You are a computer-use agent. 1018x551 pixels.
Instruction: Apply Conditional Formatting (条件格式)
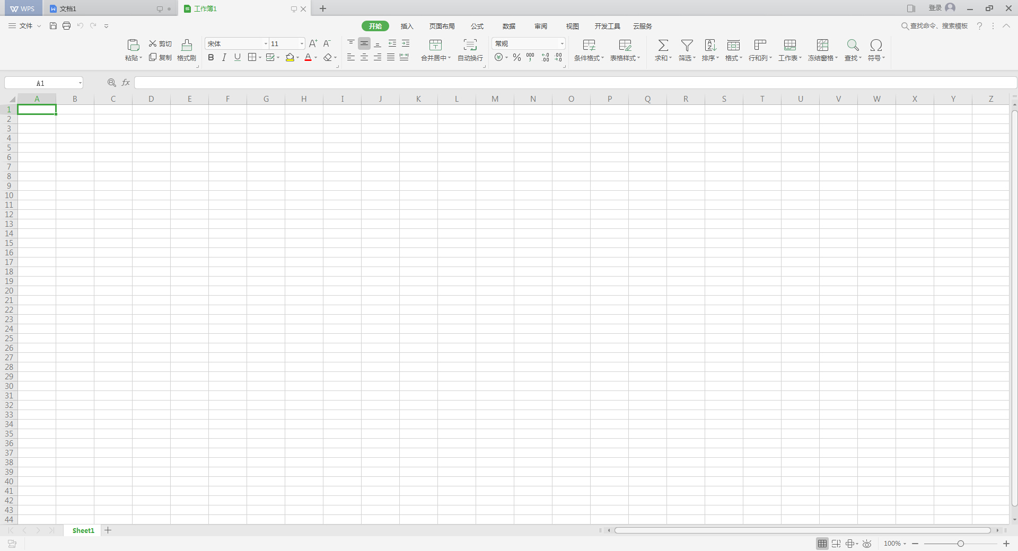pyautogui.click(x=588, y=50)
